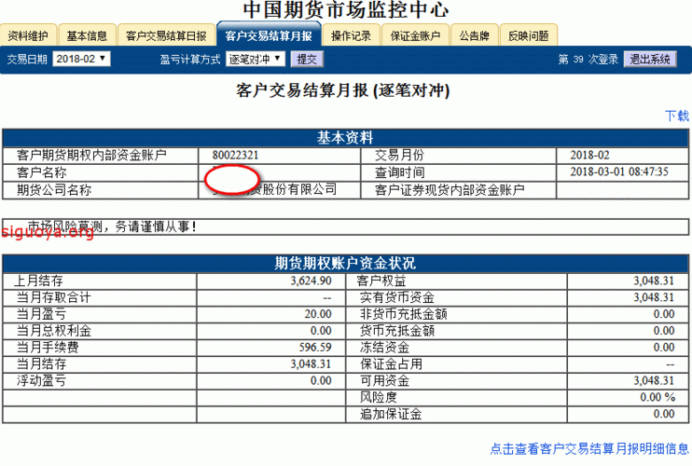Go to the 操作记录 tab

pos(351,35)
